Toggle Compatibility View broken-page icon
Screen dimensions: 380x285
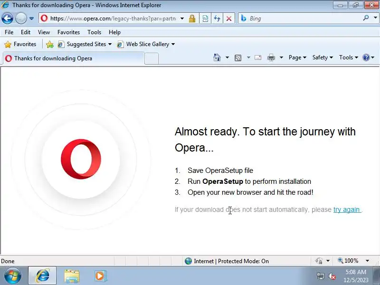point(205,19)
